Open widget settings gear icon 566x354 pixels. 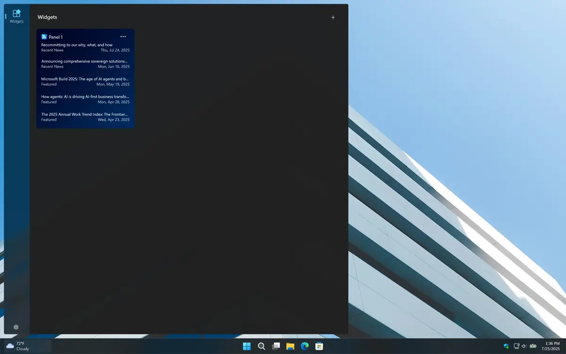click(16, 327)
